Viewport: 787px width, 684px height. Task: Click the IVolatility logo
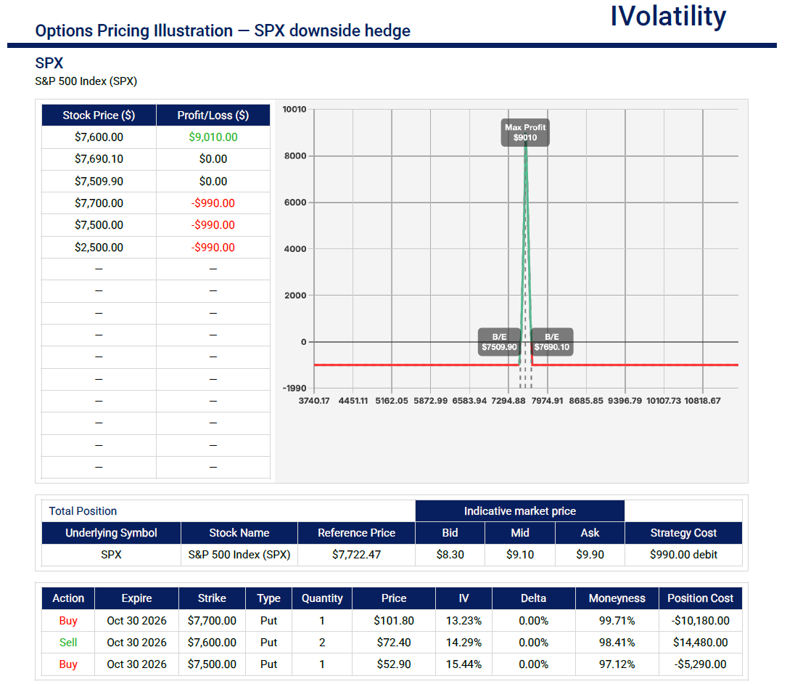[x=668, y=17]
